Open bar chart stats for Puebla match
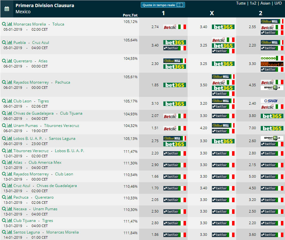Screen dimensions: 285x240 tap(9, 42)
